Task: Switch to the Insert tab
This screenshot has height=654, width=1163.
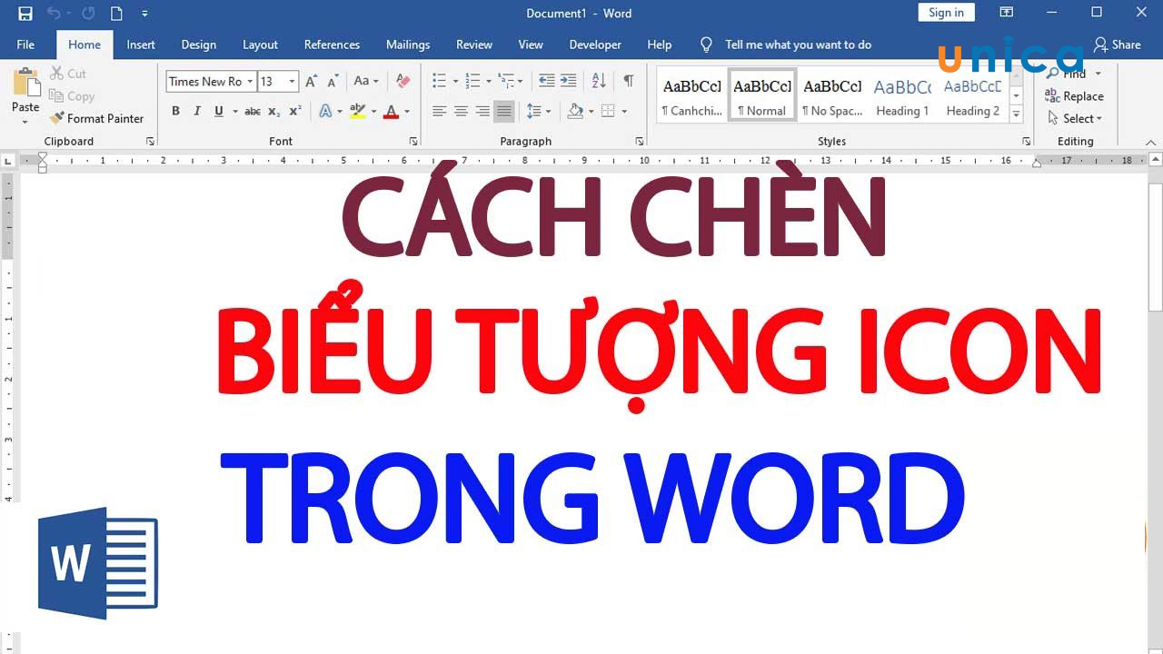Action: (141, 45)
